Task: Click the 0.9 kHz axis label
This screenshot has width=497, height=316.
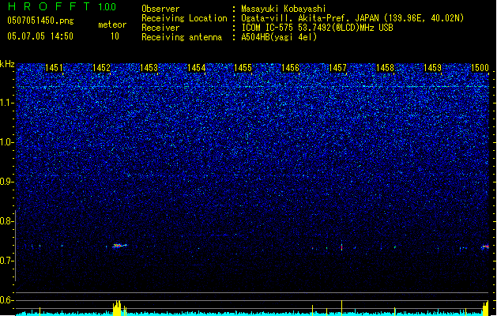Action: pos(7,182)
